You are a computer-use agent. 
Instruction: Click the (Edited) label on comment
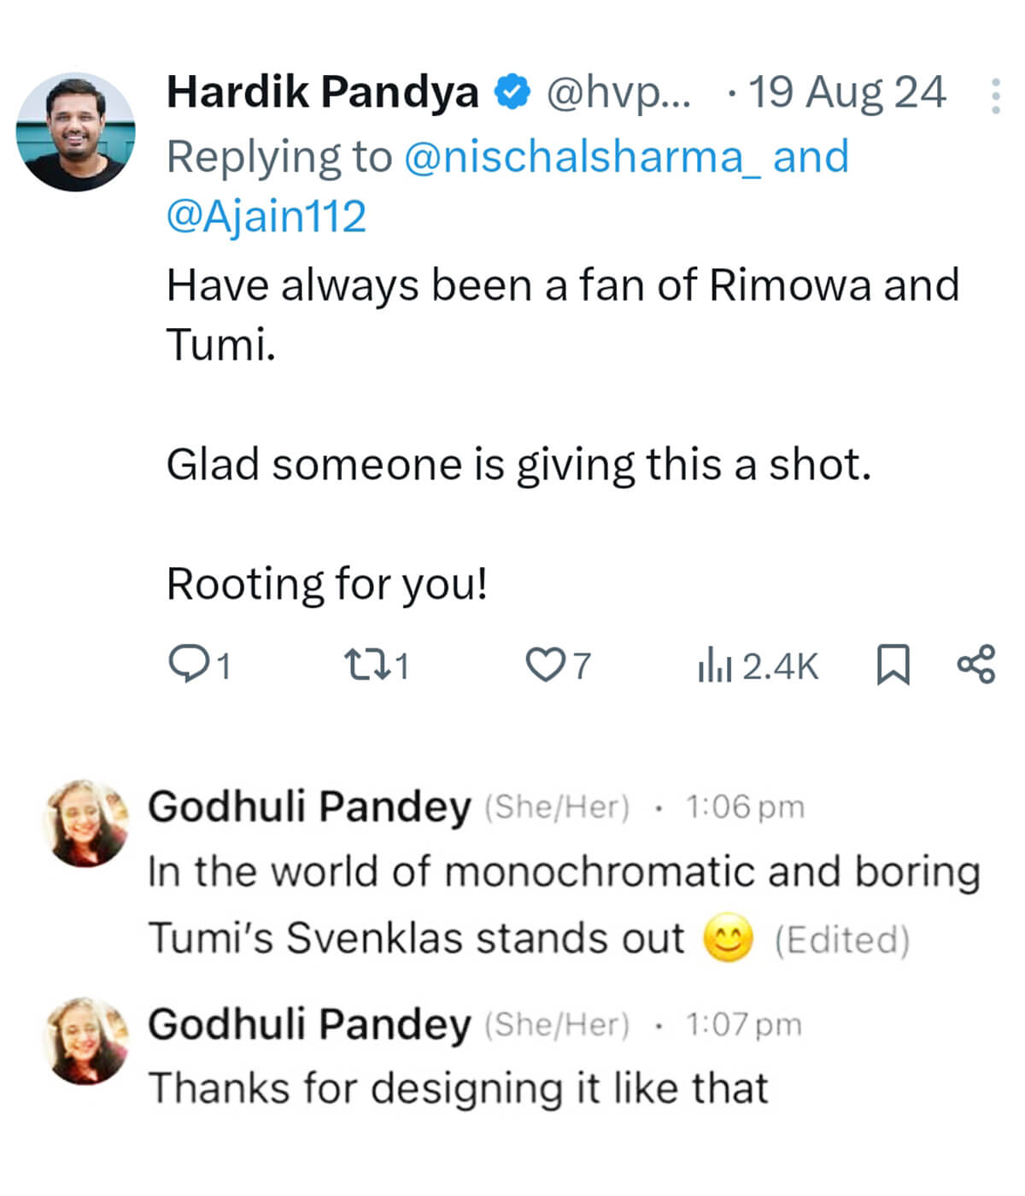842,939
